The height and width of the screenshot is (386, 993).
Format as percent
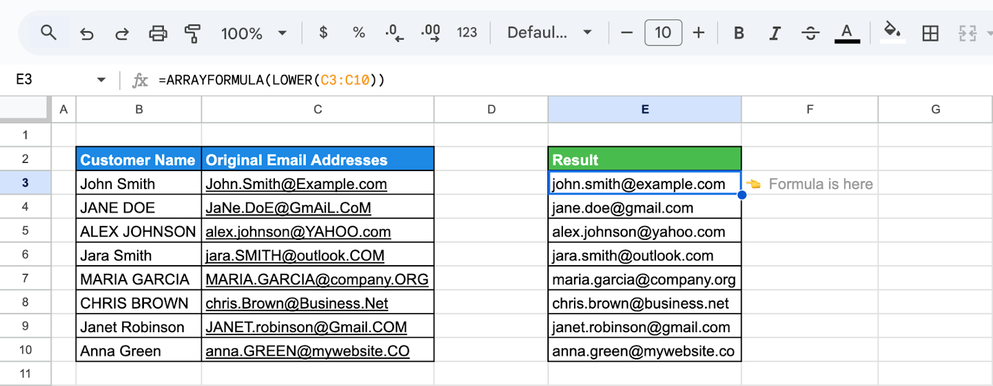pos(359,32)
